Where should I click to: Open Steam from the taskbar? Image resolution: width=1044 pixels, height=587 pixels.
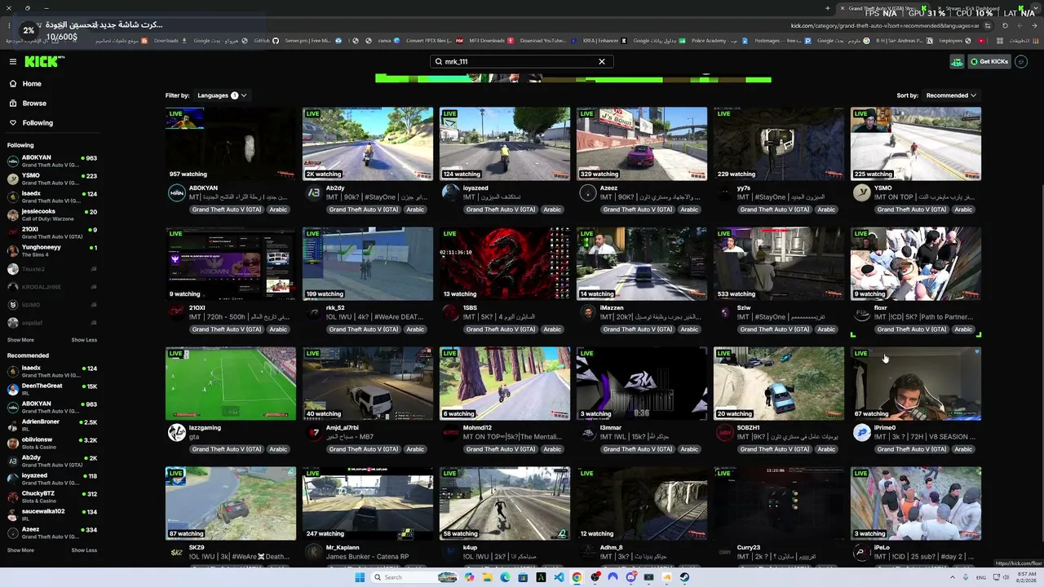[x=684, y=577]
